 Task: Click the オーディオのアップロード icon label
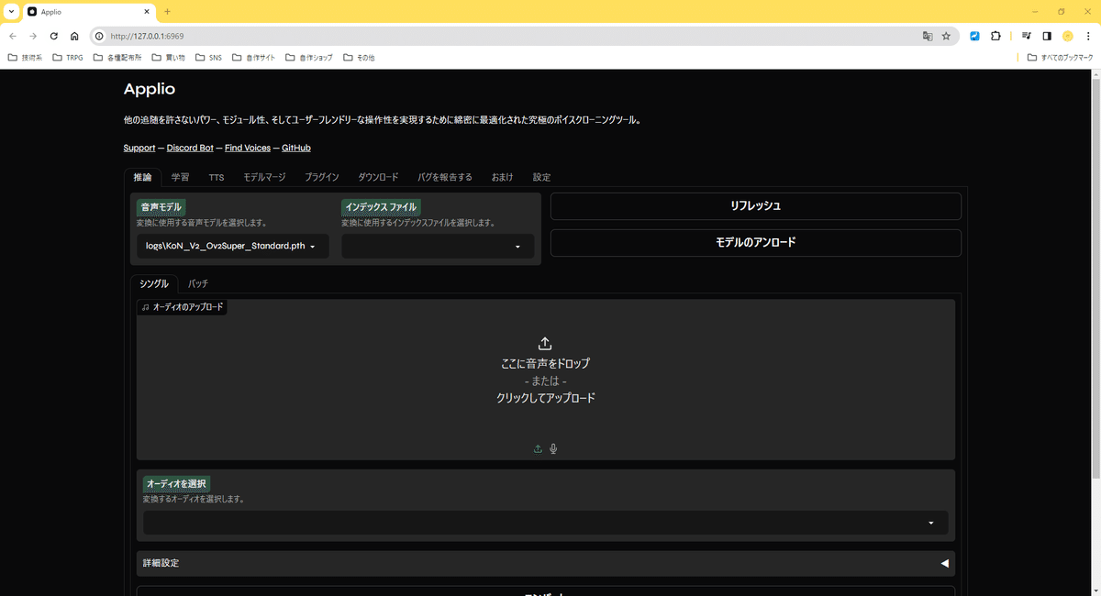[x=183, y=307]
